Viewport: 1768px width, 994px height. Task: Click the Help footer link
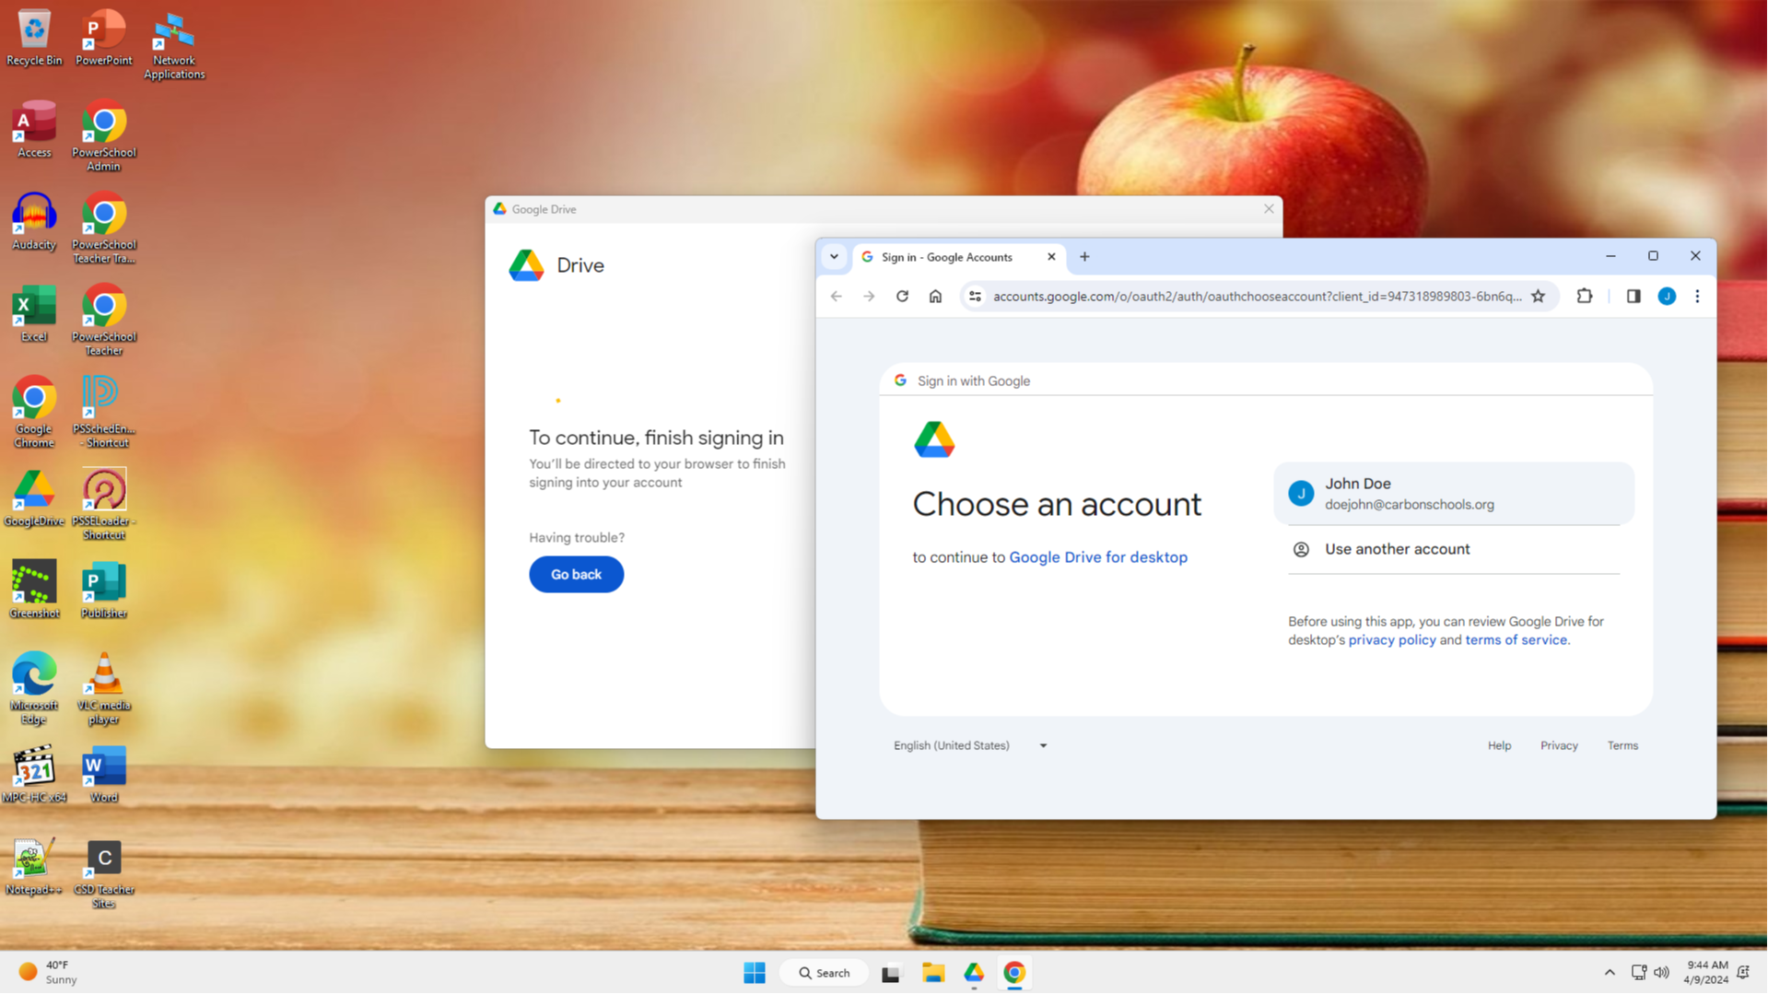pyautogui.click(x=1499, y=745)
